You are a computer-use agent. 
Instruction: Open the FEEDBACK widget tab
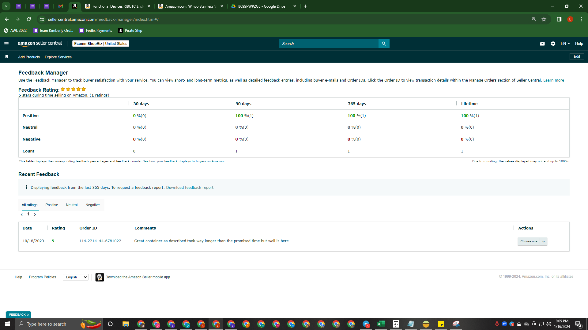point(17,315)
